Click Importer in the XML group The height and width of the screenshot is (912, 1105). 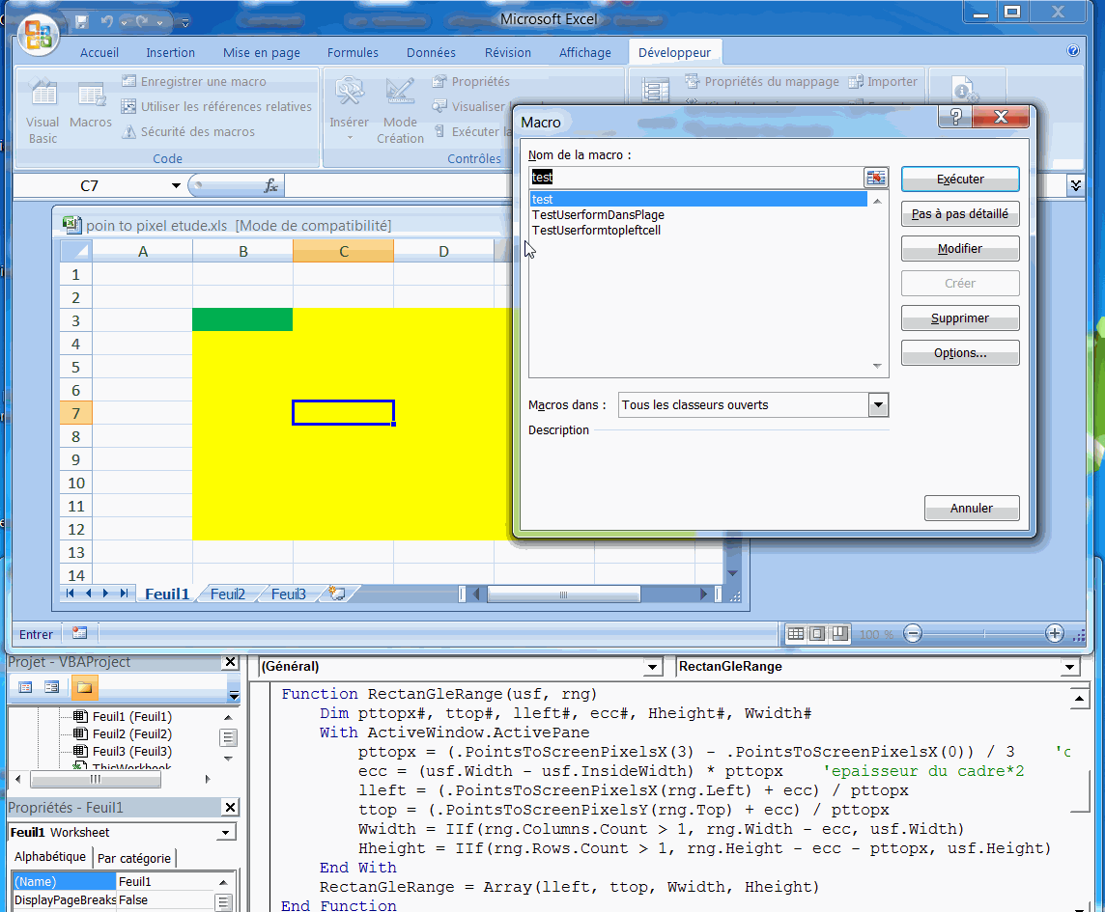coord(883,82)
